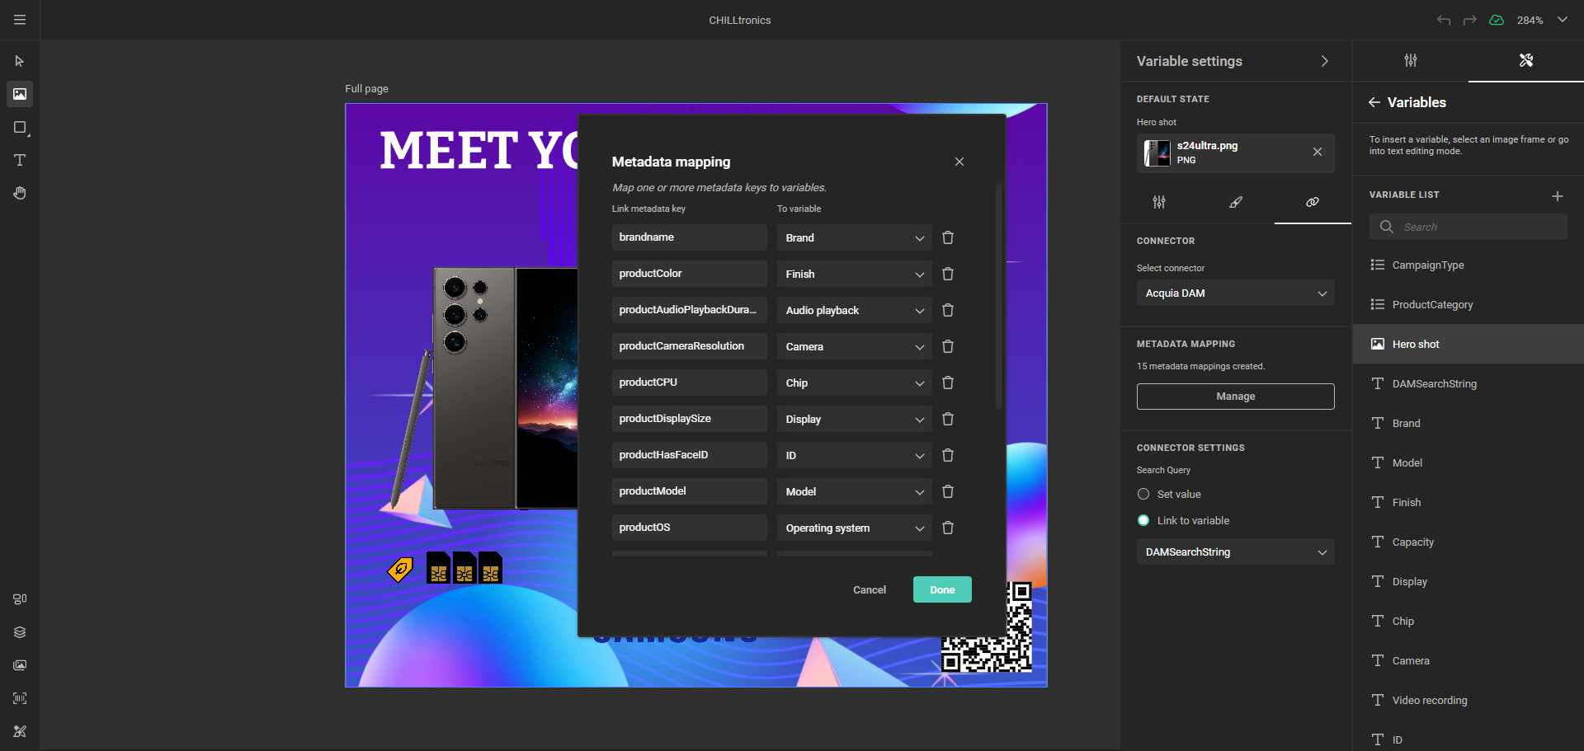Select the hand pan tool
This screenshot has height=751, width=1584.
point(20,193)
